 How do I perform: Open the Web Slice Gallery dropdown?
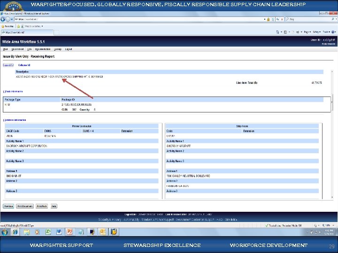32,26
